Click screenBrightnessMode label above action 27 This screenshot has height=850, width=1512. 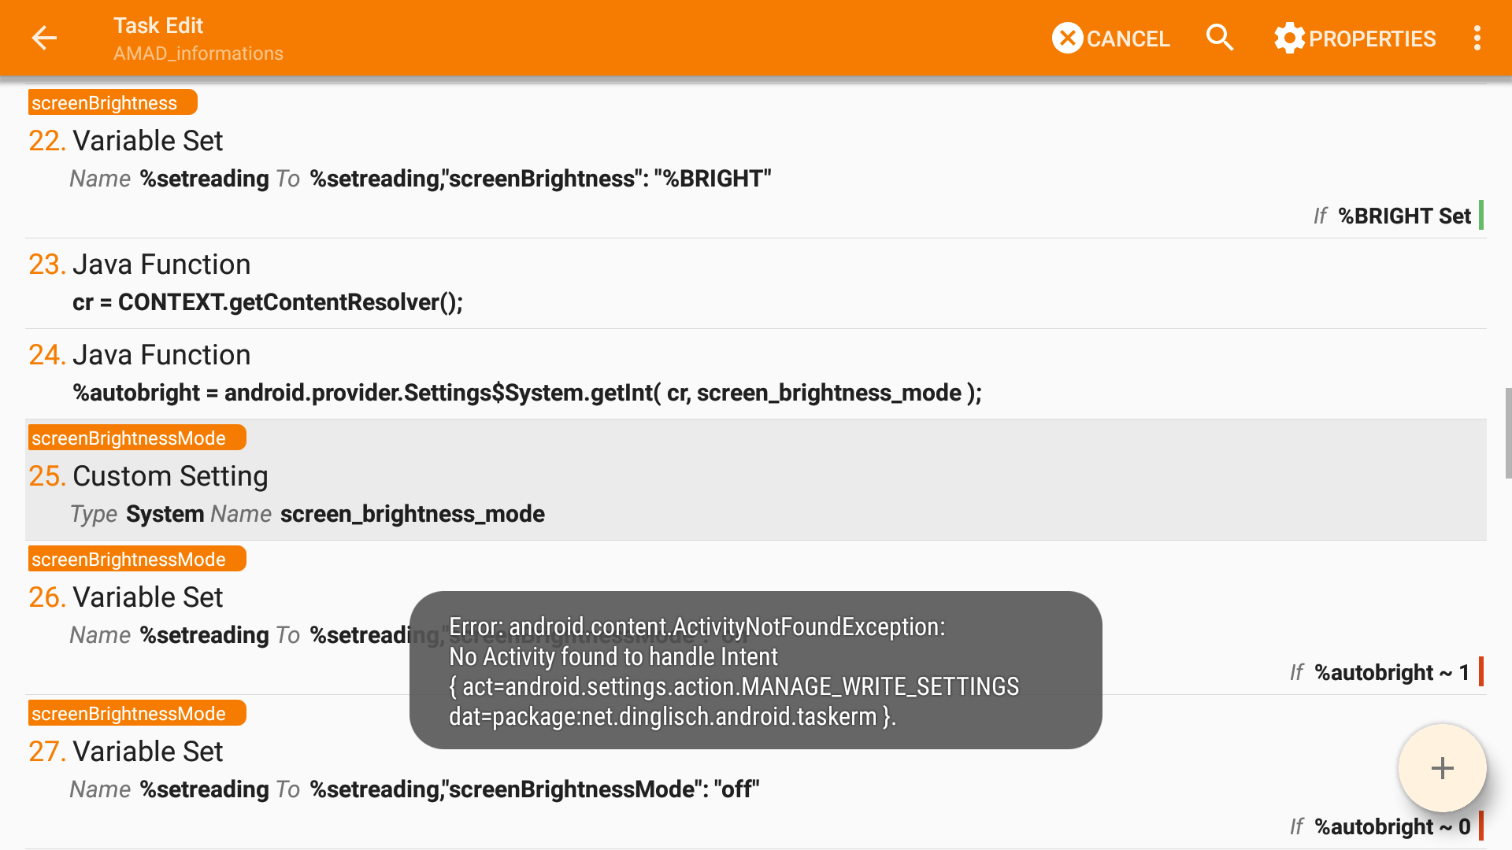[136, 714]
